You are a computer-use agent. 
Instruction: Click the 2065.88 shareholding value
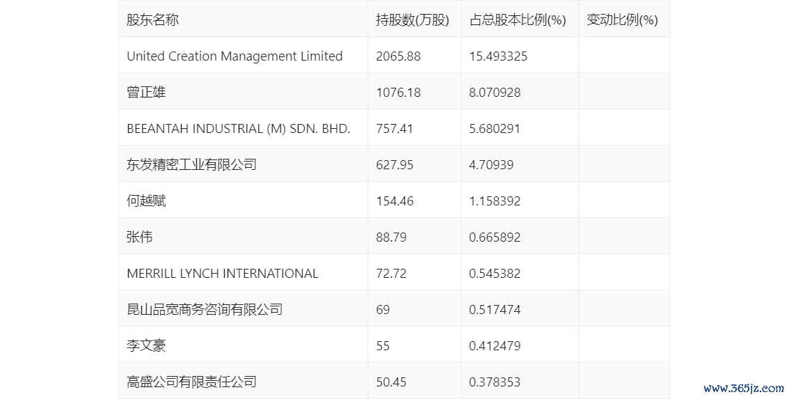pos(398,56)
